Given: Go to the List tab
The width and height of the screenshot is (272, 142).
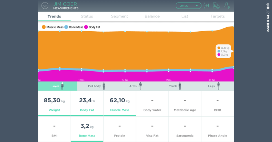Looking at the screenshot, I should [185, 16].
